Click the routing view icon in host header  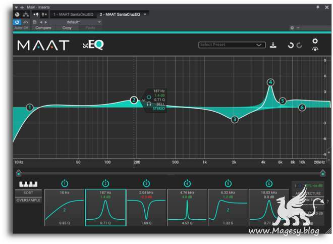[26, 15]
